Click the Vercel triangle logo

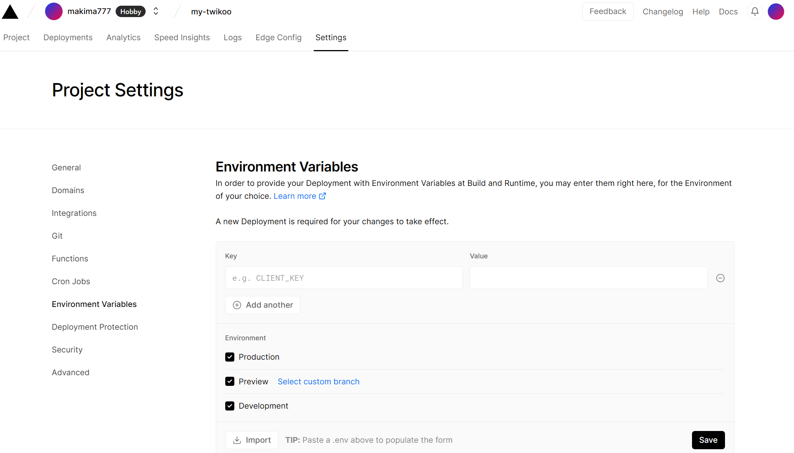[10, 12]
